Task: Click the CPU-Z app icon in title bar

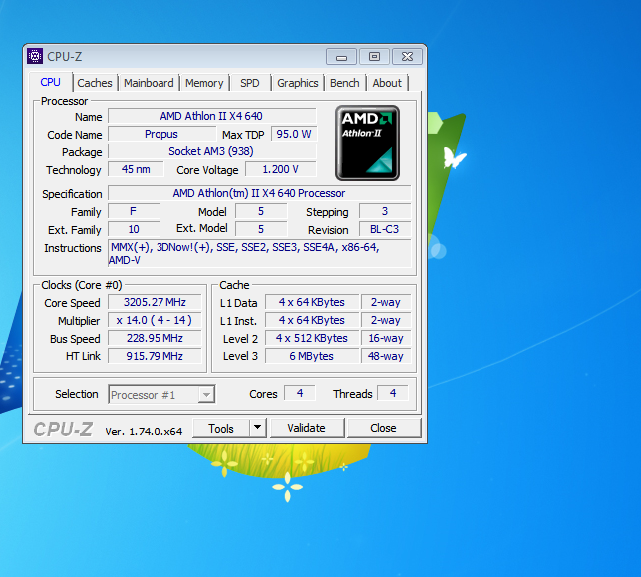Action: coord(35,56)
